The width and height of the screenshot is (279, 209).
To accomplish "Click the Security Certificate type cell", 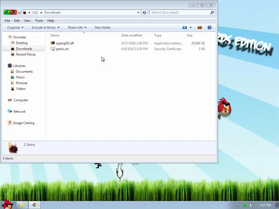I will click(168, 49).
